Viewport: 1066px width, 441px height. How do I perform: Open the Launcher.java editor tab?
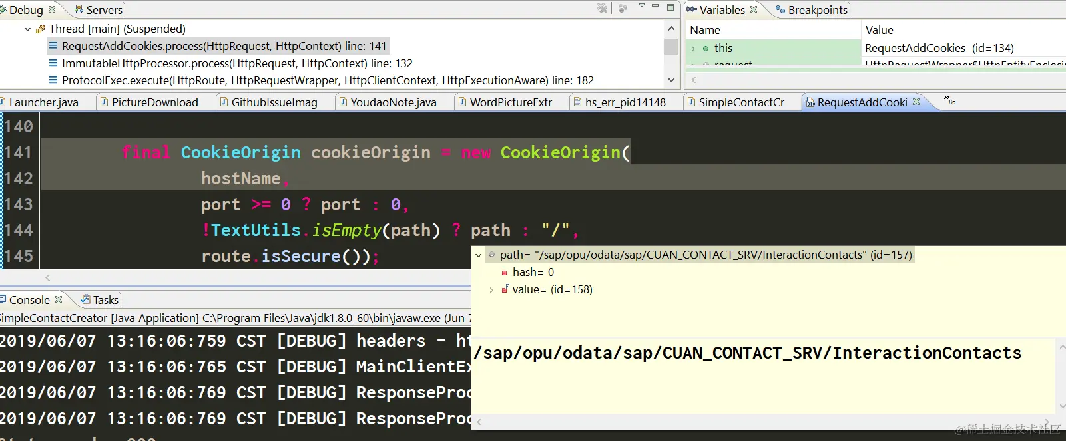point(43,102)
